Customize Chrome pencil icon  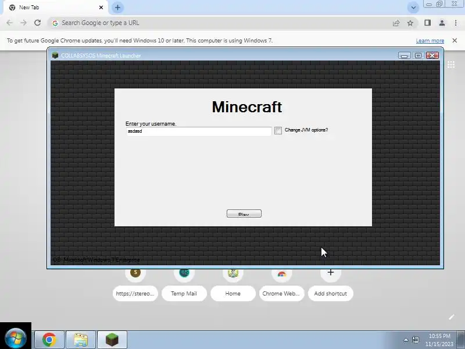point(452,317)
